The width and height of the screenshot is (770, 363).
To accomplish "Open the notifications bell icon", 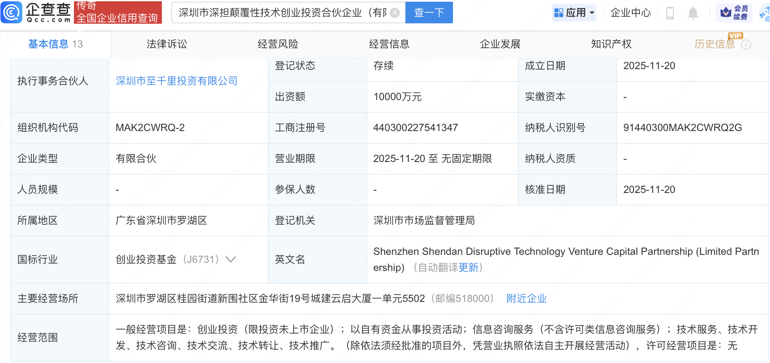I will [693, 13].
